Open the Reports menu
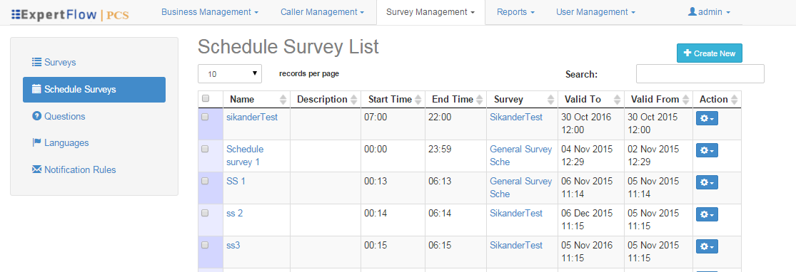This screenshot has width=796, height=272. pos(515,11)
